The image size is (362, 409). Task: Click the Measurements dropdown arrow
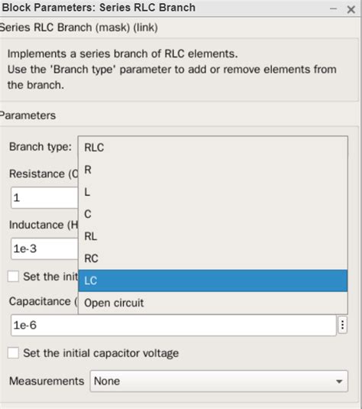coord(339,381)
